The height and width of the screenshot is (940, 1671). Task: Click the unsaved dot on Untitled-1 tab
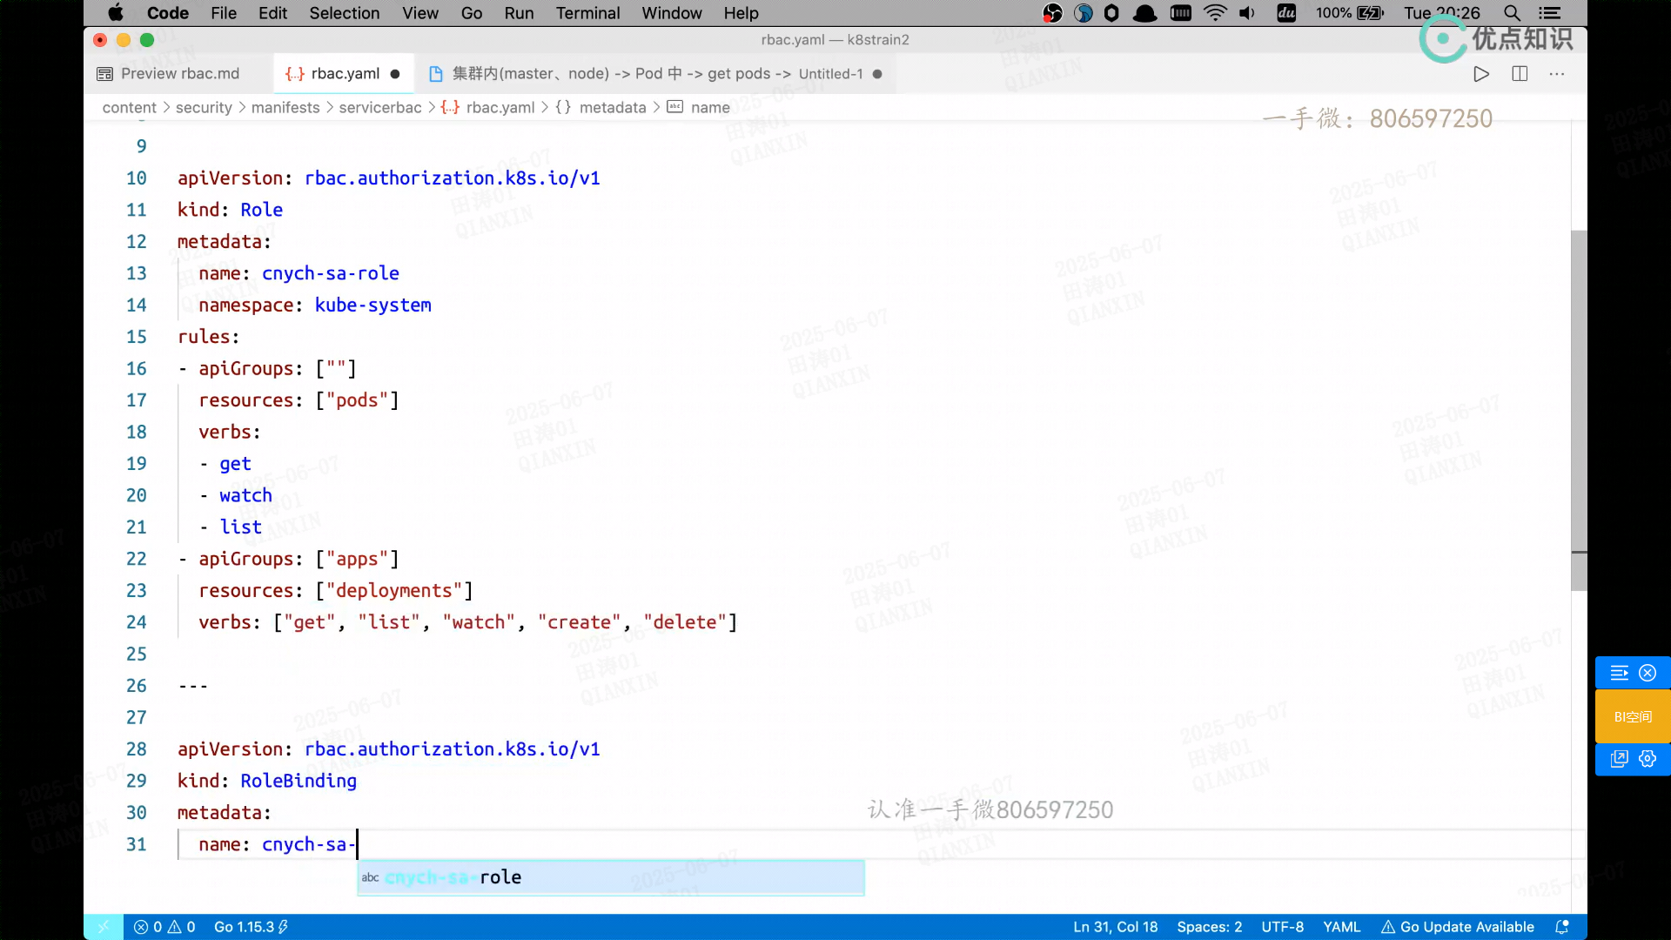click(x=877, y=74)
